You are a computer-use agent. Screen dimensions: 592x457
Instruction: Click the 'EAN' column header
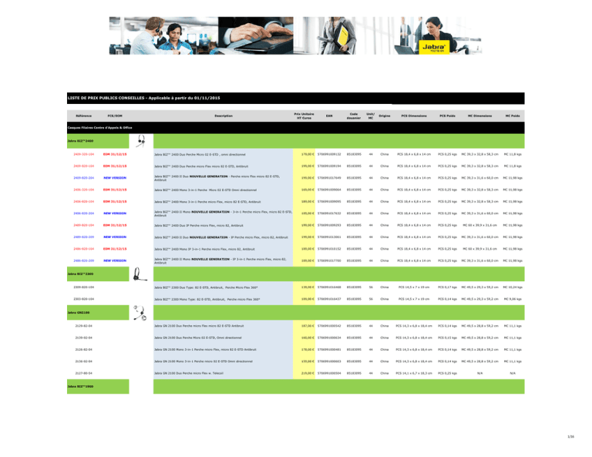329,116
